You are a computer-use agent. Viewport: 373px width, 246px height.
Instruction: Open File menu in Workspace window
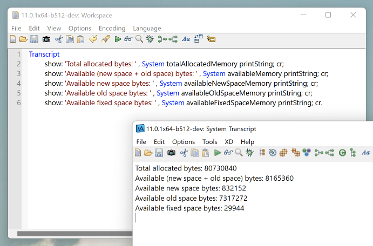(x=16, y=28)
